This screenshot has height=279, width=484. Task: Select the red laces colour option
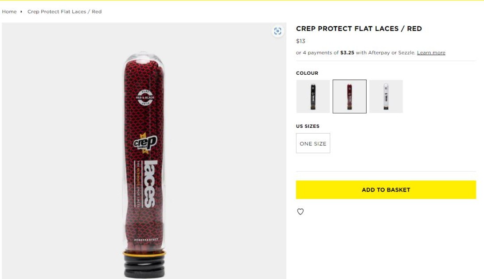pyautogui.click(x=349, y=96)
